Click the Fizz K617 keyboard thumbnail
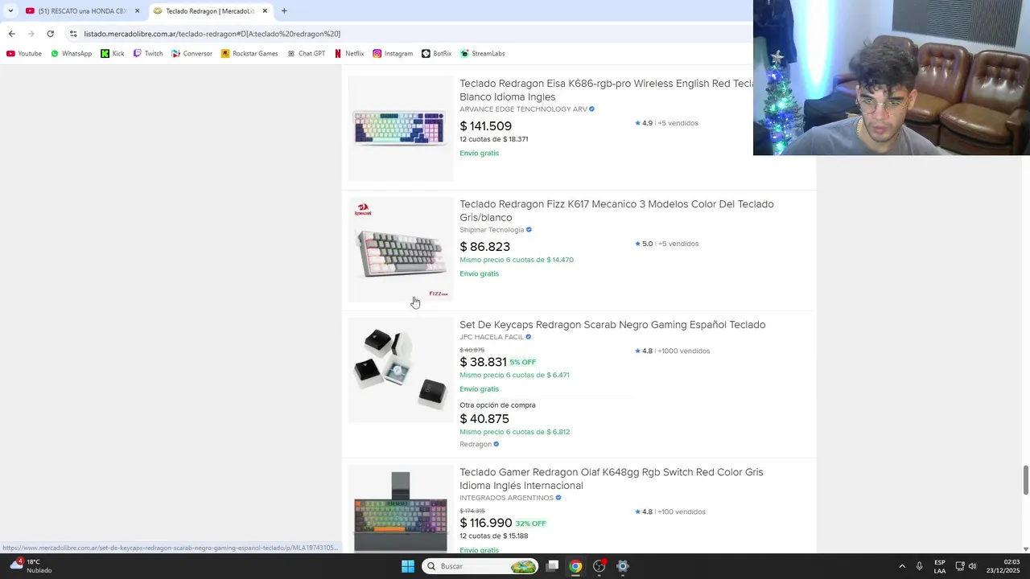Image resolution: width=1030 pixels, height=579 pixels. tap(400, 250)
